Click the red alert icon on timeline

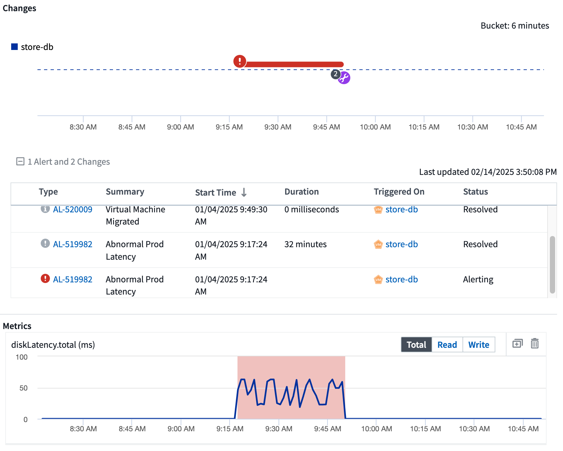point(240,61)
